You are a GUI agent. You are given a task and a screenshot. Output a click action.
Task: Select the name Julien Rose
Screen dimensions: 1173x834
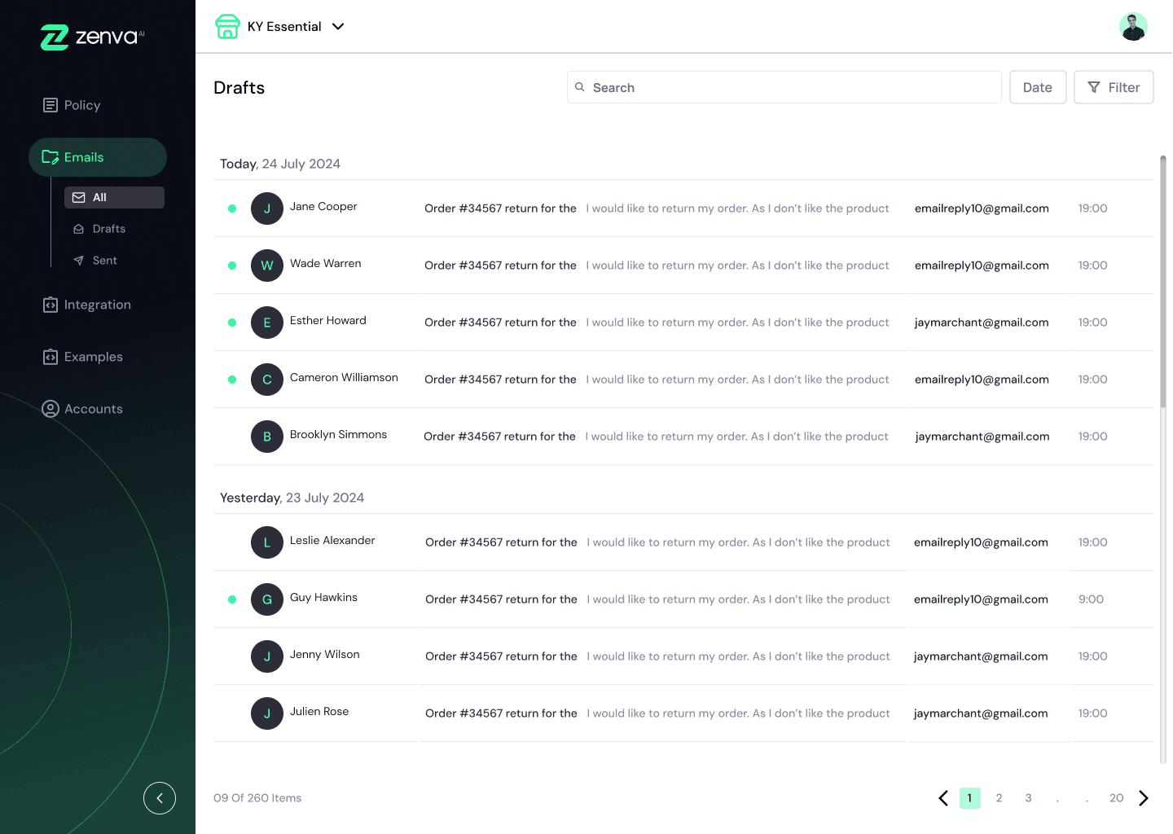tap(319, 711)
